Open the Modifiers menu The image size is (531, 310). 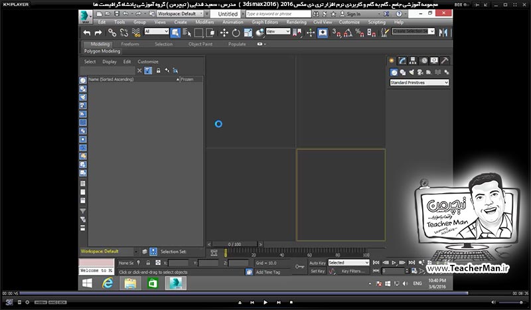point(204,22)
